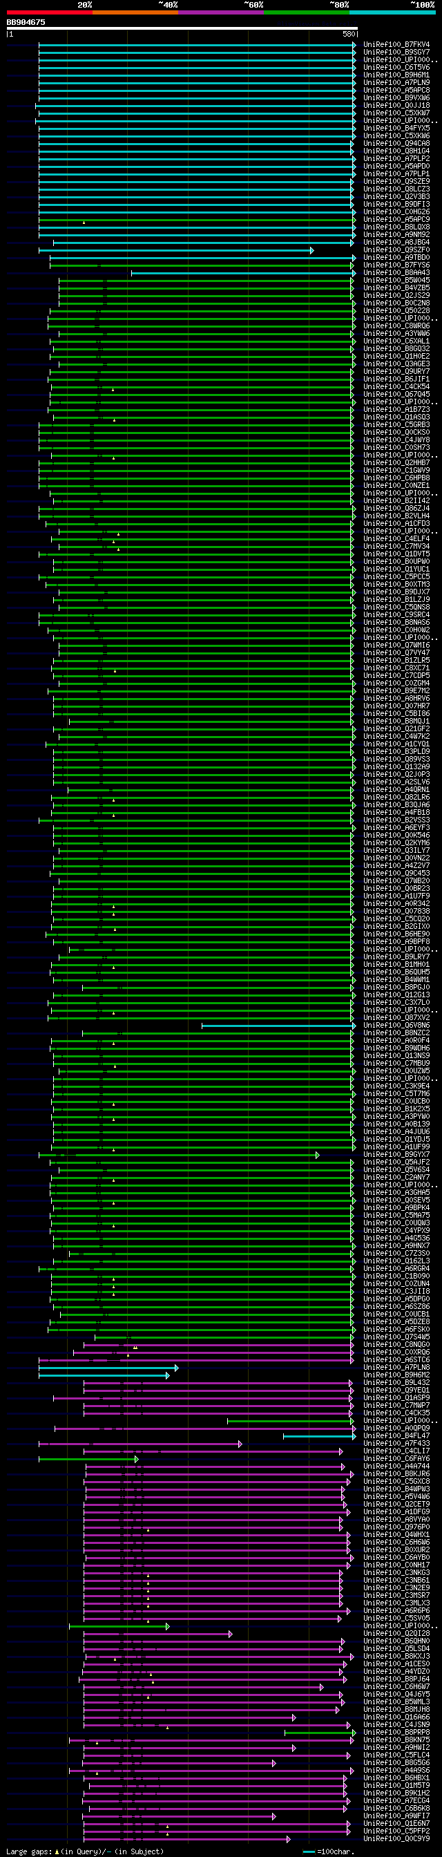The image size is (442, 1857).
Task: Select label UniRef100_A9HWI2
Action: click(396, 1747)
